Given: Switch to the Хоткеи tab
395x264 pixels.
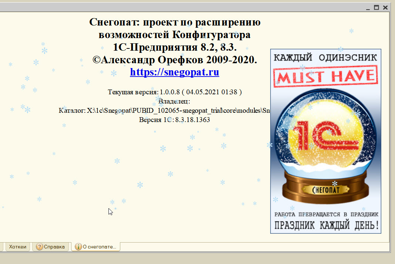Looking at the screenshot, I should tap(18, 247).
